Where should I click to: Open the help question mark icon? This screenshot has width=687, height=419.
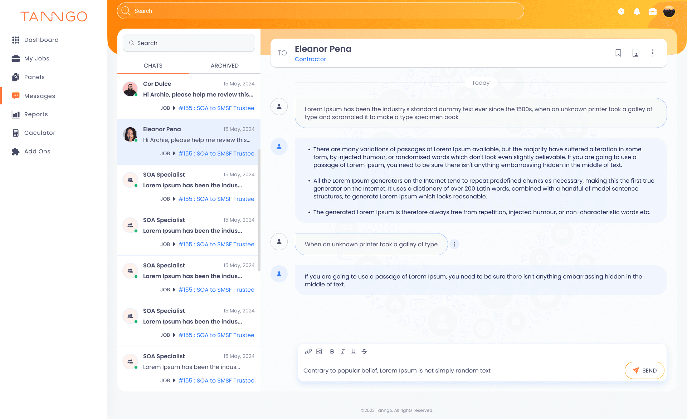pos(621,11)
